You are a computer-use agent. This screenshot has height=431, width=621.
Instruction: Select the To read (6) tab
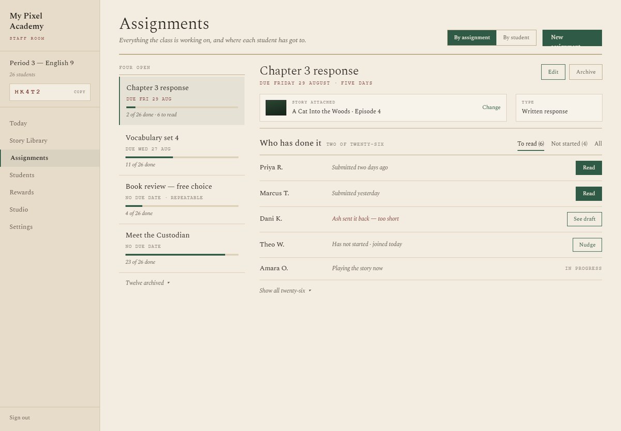point(530,144)
